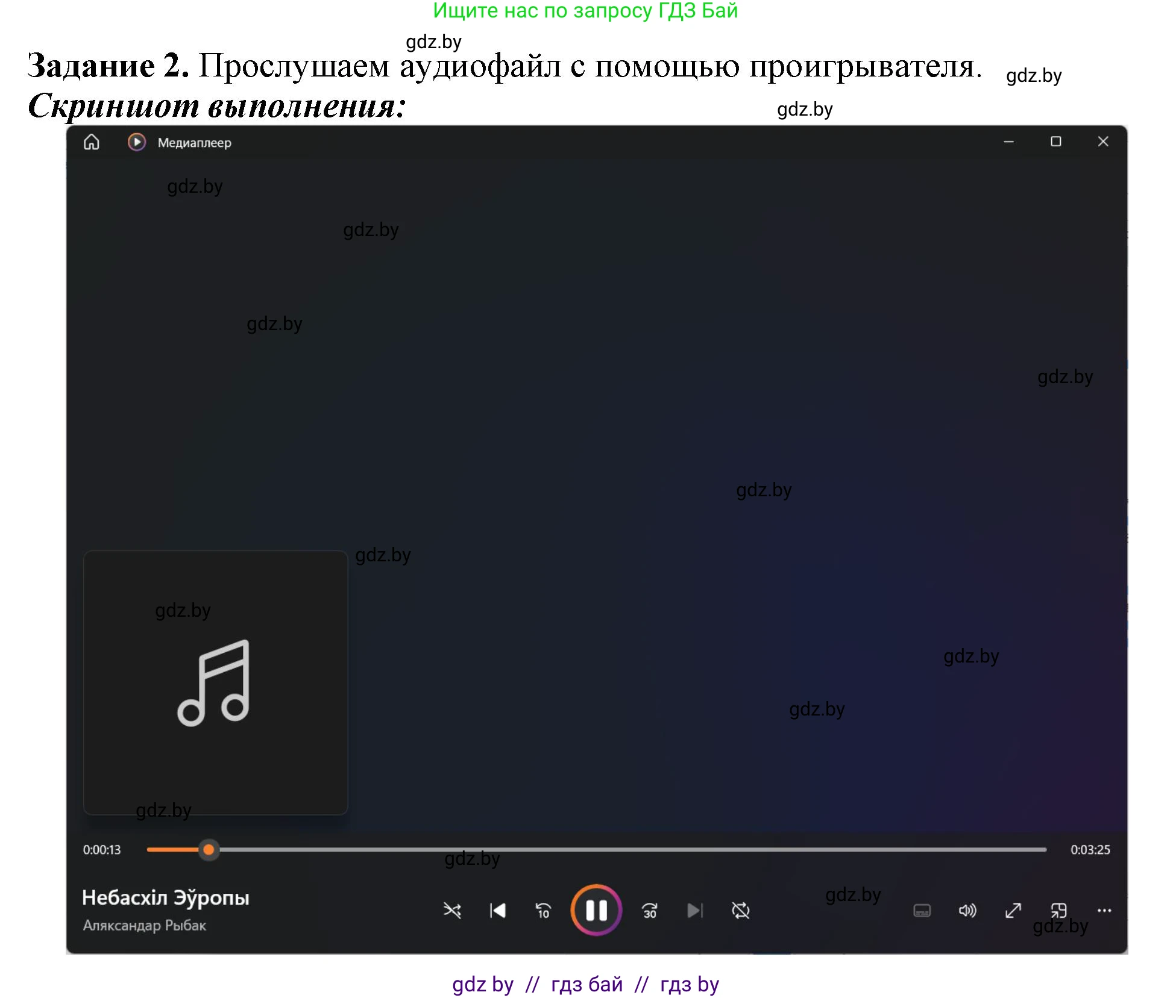Screen dimensions: 1173x998
Task: Enable shuffle playback
Action: (453, 911)
